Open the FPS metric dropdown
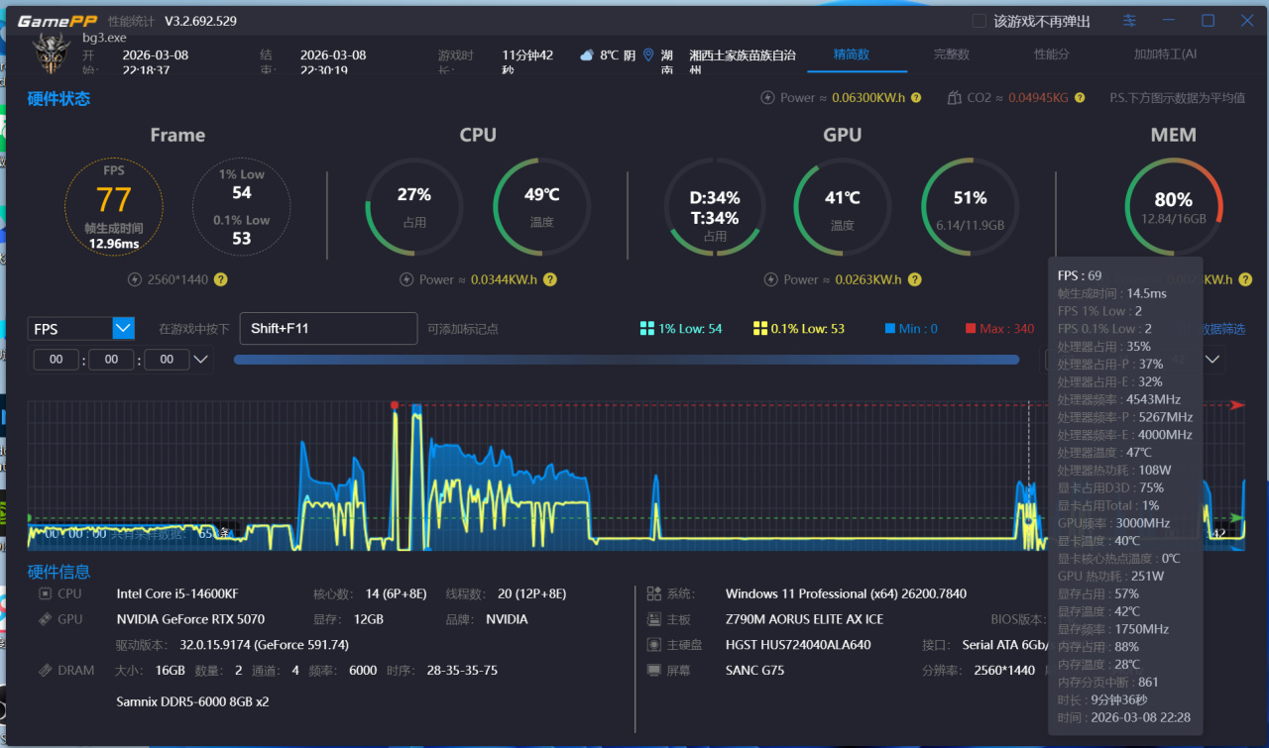Screen dimensions: 1269x748 coord(81,328)
